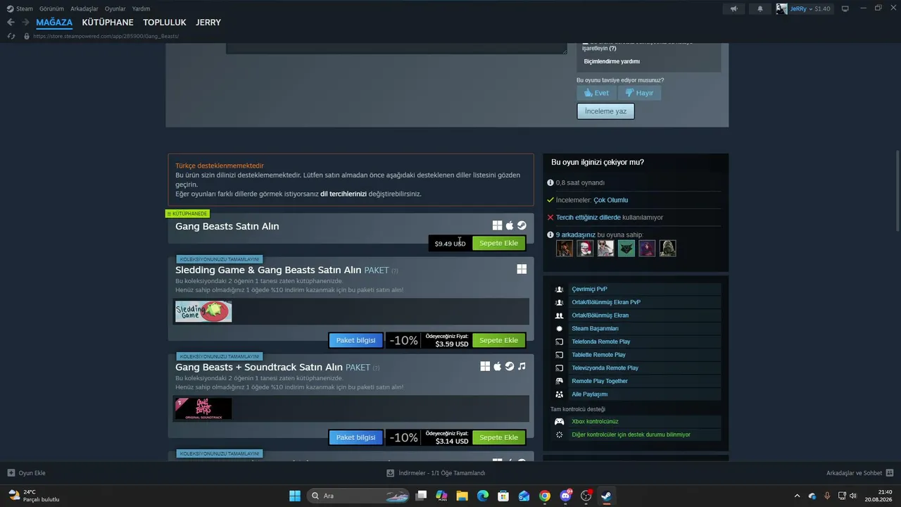Click the Xbox controller icon
Viewport: 901px width, 507px height.
click(560, 422)
